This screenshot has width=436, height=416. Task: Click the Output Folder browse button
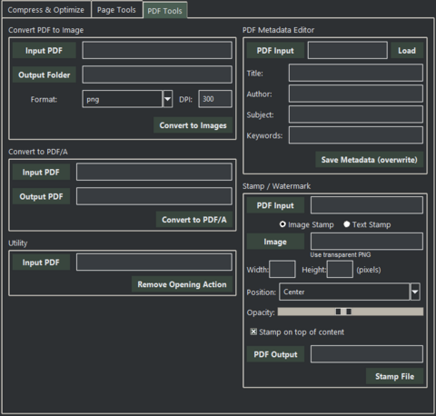pyautogui.click(x=45, y=74)
